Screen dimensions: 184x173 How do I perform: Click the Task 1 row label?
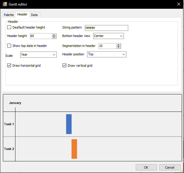click(9, 124)
